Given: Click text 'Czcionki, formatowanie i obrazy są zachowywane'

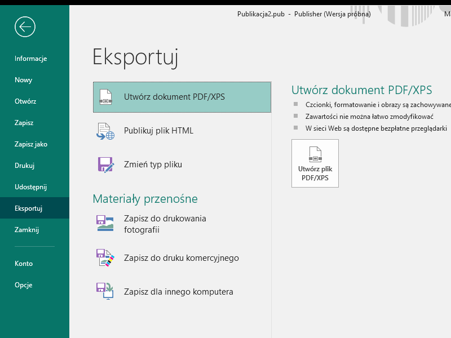Looking at the screenshot, I should 378,105.
